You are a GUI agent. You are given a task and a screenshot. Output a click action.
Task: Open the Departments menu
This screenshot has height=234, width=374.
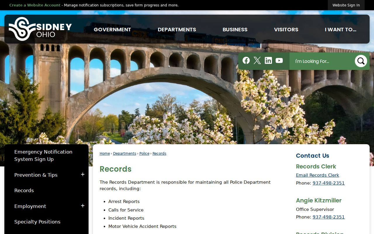tap(177, 30)
